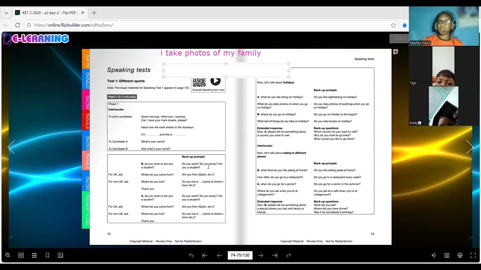Screen dimensions: 481x270
Task: Click the Part 1 (3–4 minutes) label
Action: (122, 97)
